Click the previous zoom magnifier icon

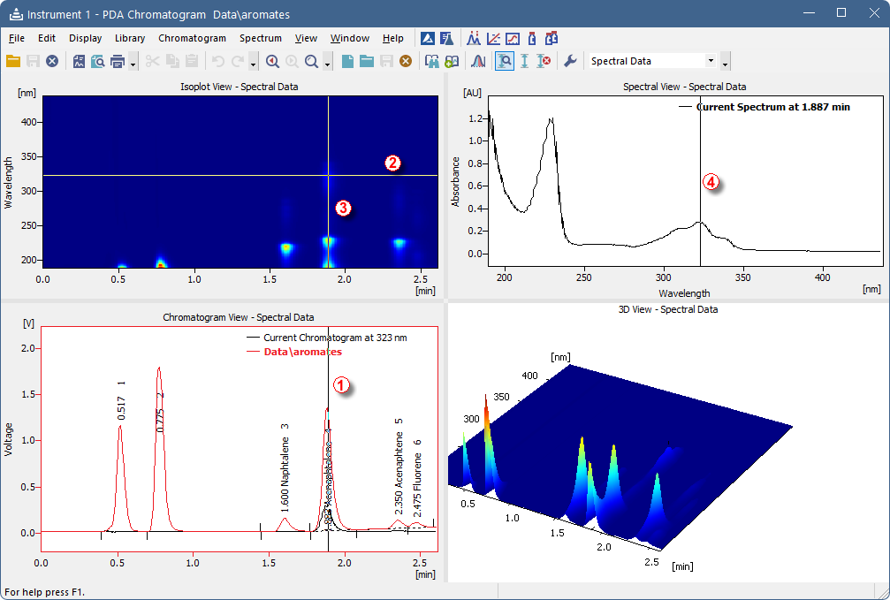click(272, 61)
